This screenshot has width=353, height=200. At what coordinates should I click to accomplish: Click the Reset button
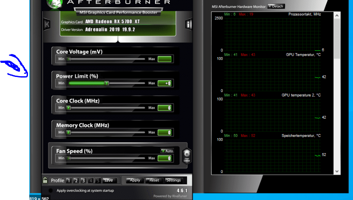click(x=154, y=180)
